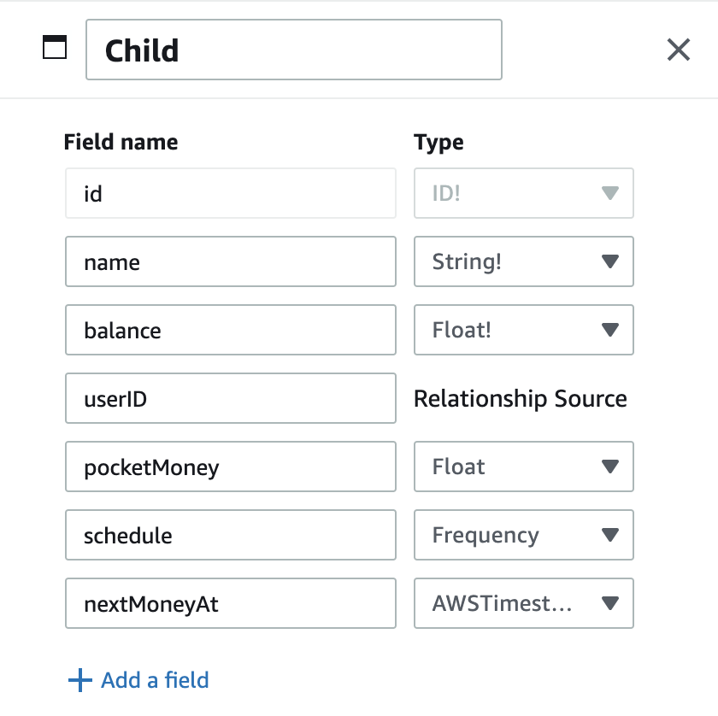Screen dimensions: 718x716
Task: Open the ID! type dropdown
Action: [x=524, y=193]
